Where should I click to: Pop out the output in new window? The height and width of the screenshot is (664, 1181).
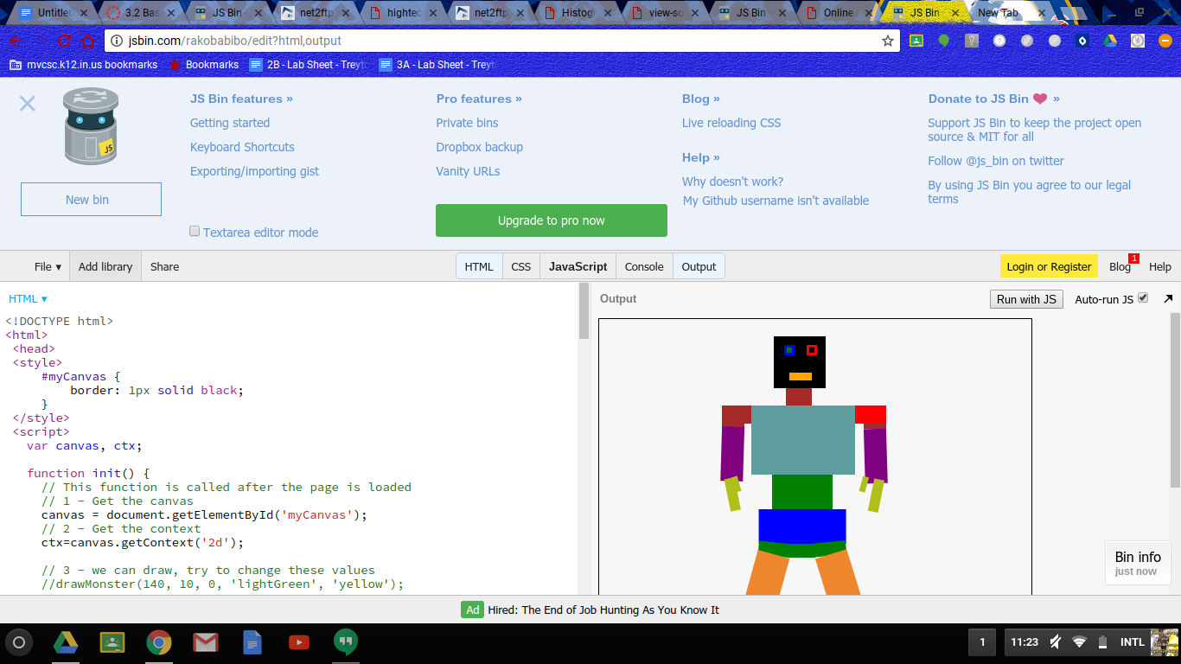[1168, 299]
